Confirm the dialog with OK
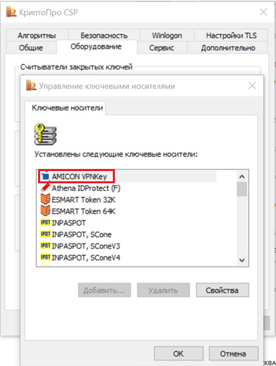Viewport: 276px width, 366px height. click(x=179, y=354)
